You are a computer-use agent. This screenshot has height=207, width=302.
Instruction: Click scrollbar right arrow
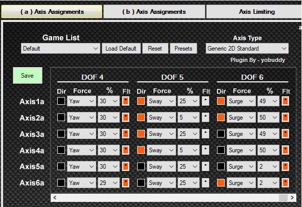[x=292, y=198]
